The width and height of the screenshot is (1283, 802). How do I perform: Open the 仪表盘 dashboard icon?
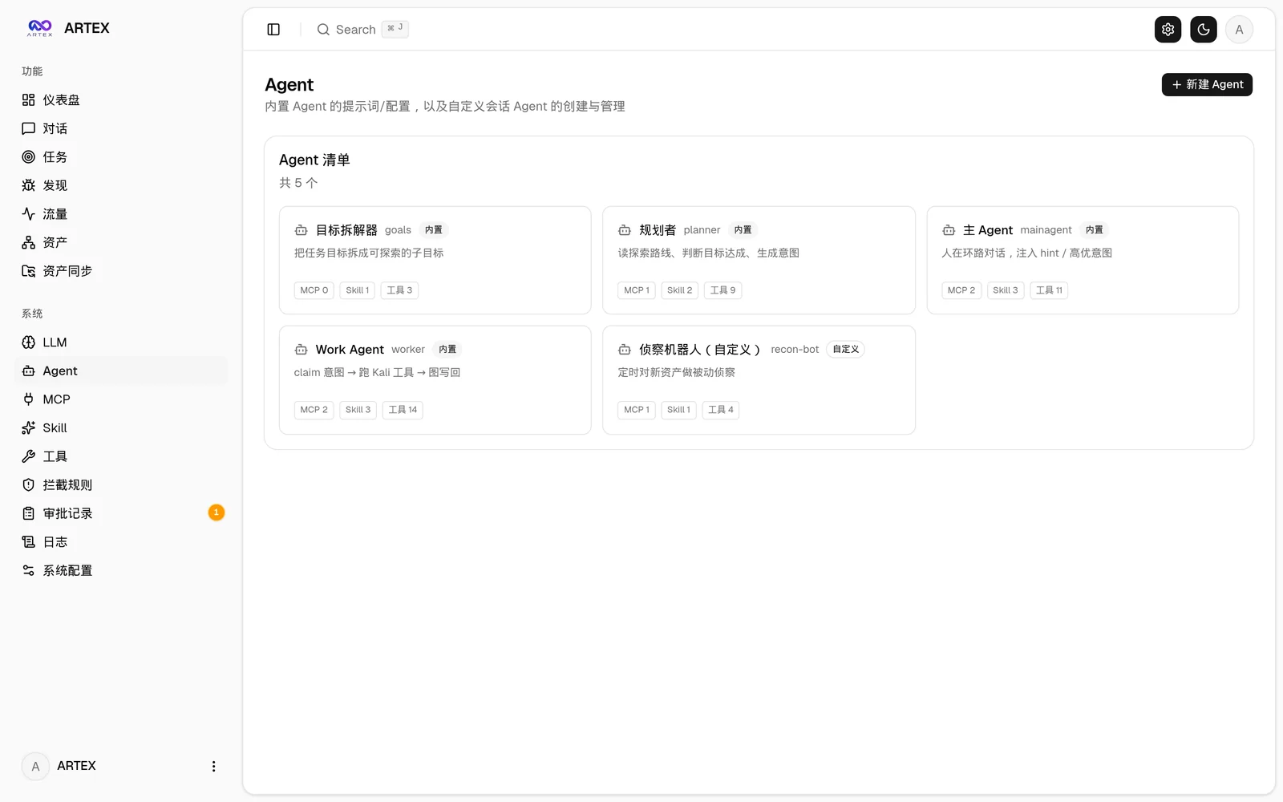coord(29,100)
